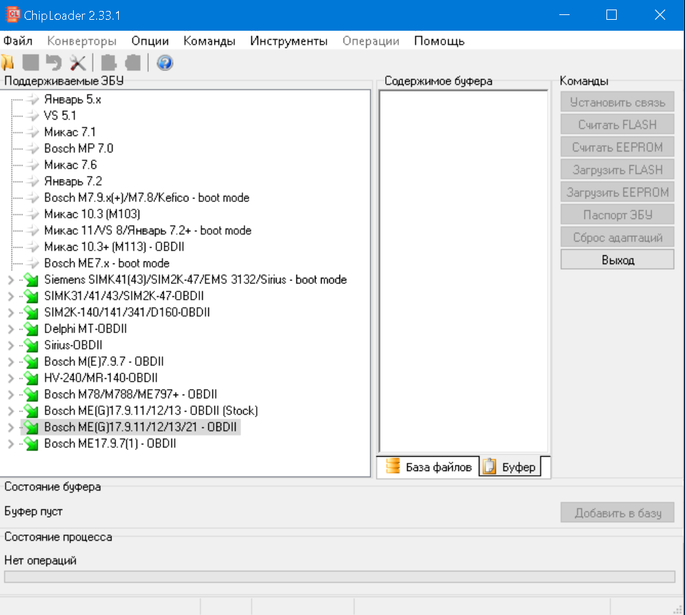Click the green arrow icon of HV-240/MR-140-OBDII
Image resolution: width=685 pixels, height=615 pixels.
click(31, 378)
